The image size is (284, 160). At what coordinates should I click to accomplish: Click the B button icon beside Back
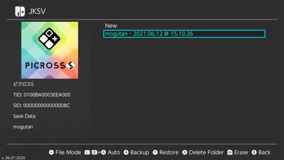point(254,152)
